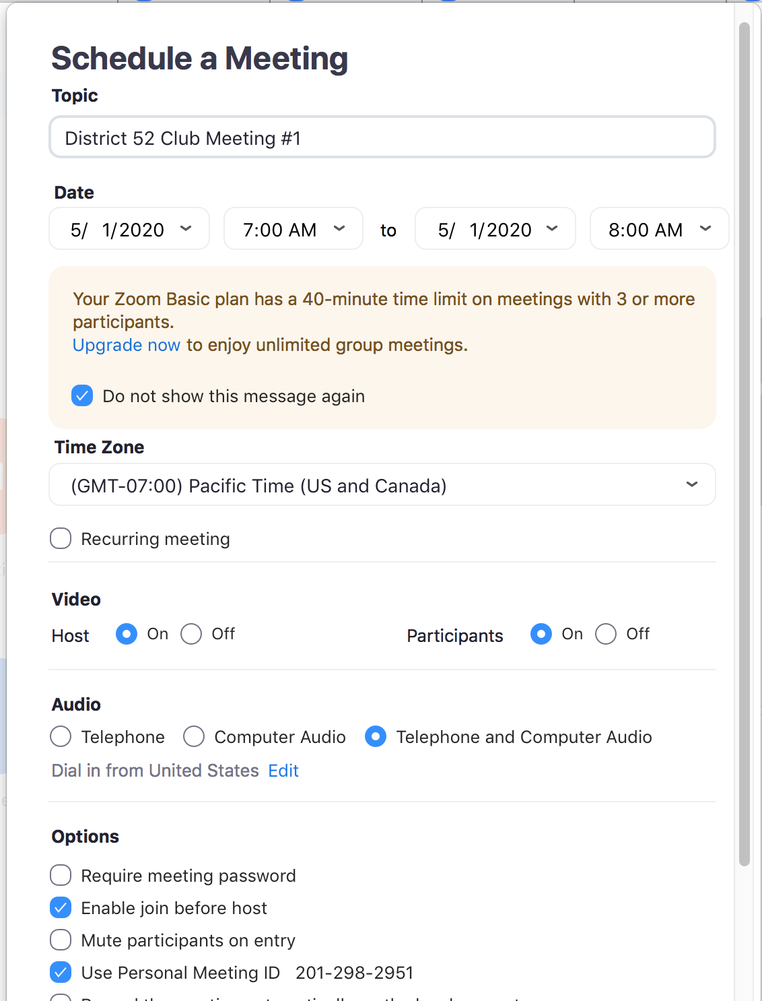Uncheck Do not show this message again
The height and width of the screenshot is (1001, 762).
(x=82, y=396)
